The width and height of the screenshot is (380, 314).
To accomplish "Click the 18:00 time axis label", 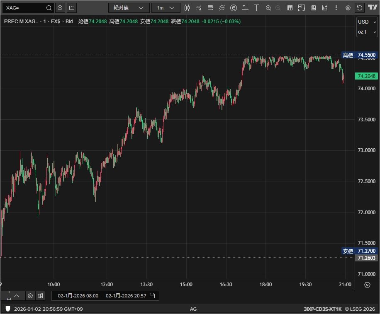I will (266, 285).
